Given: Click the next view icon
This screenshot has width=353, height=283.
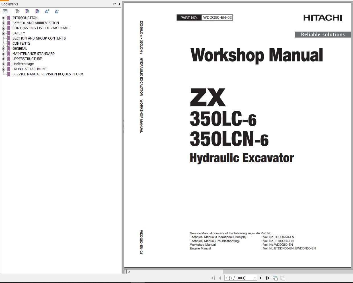Looking at the screenshot, I should (x=283, y=278).
